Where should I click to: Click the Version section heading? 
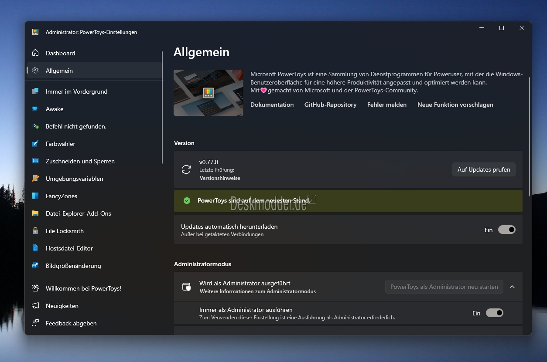coord(184,143)
